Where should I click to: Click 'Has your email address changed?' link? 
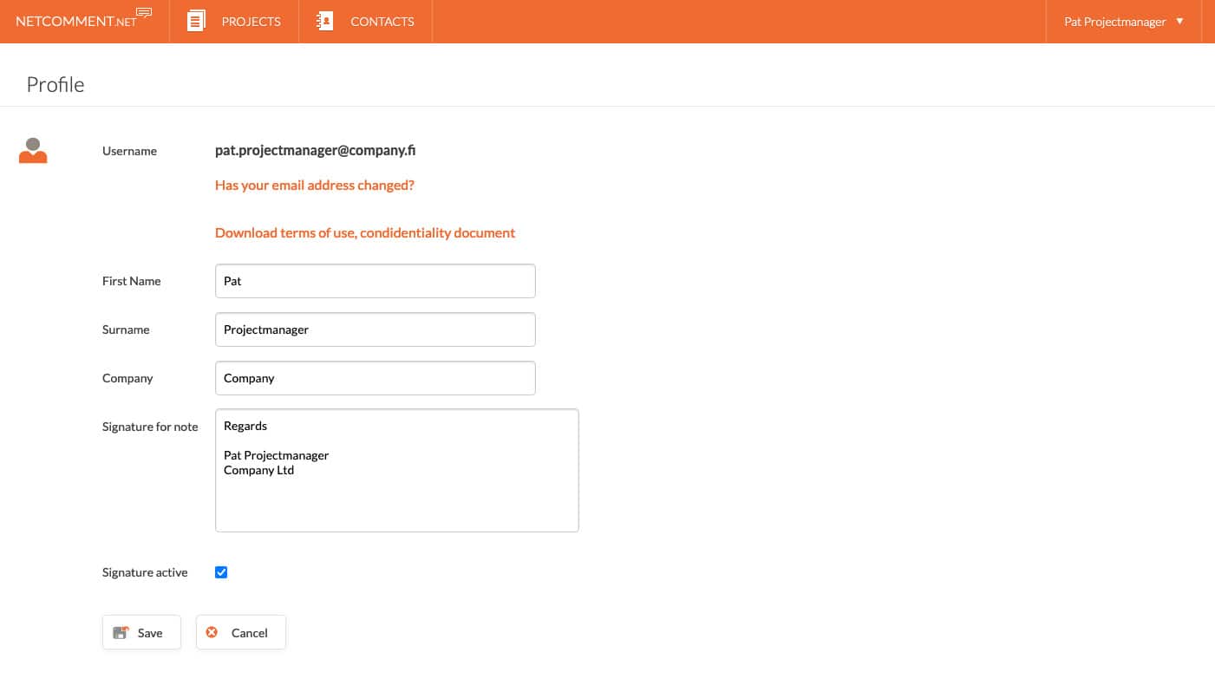pyautogui.click(x=314, y=186)
